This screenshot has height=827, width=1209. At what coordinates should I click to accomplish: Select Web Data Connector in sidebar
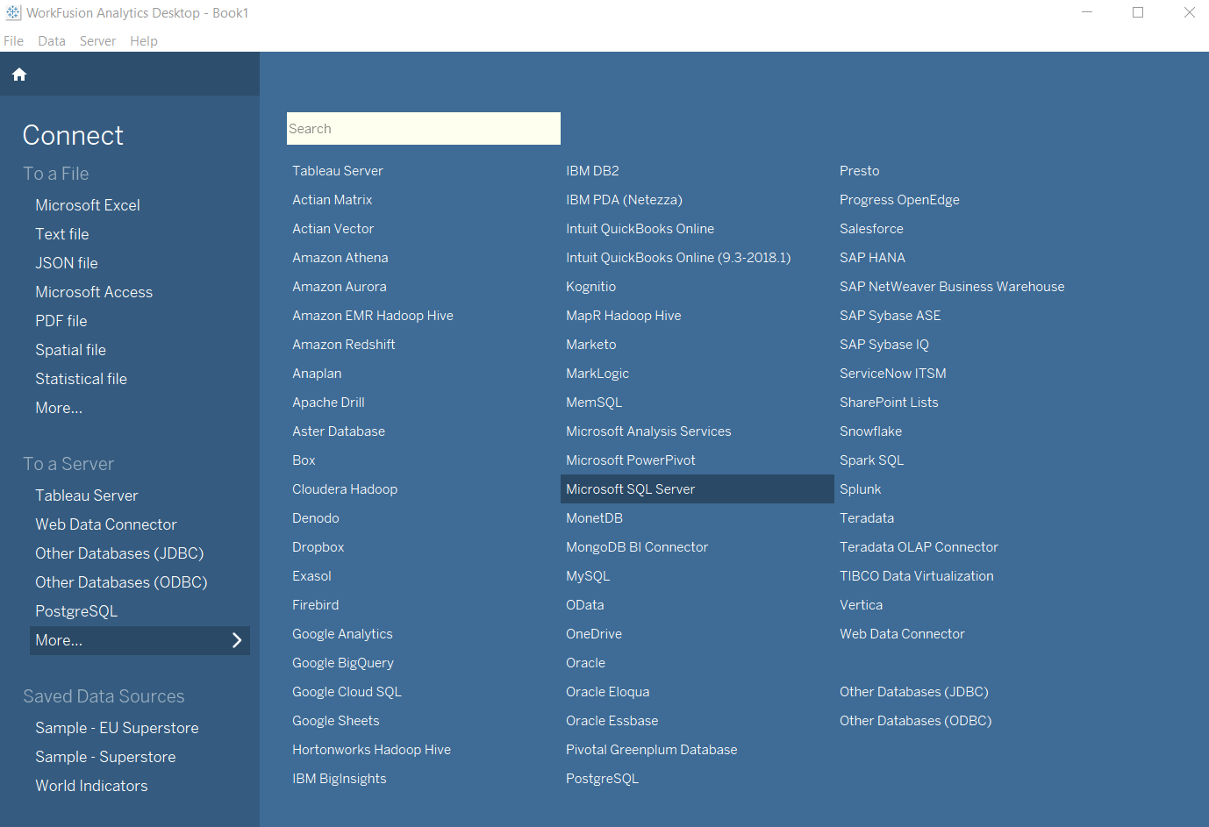pyautogui.click(x=106, y=524)
